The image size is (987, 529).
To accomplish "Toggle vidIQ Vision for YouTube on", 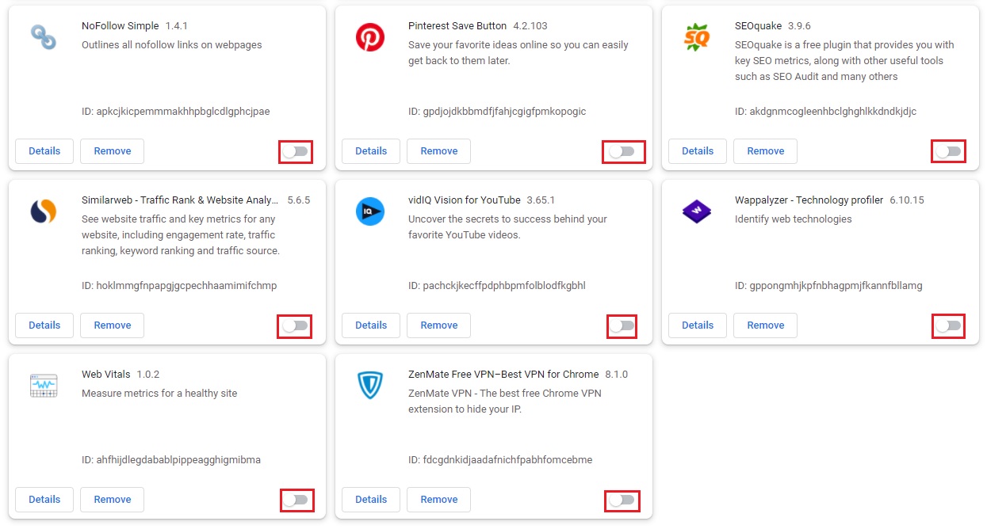I will (622, 325).
